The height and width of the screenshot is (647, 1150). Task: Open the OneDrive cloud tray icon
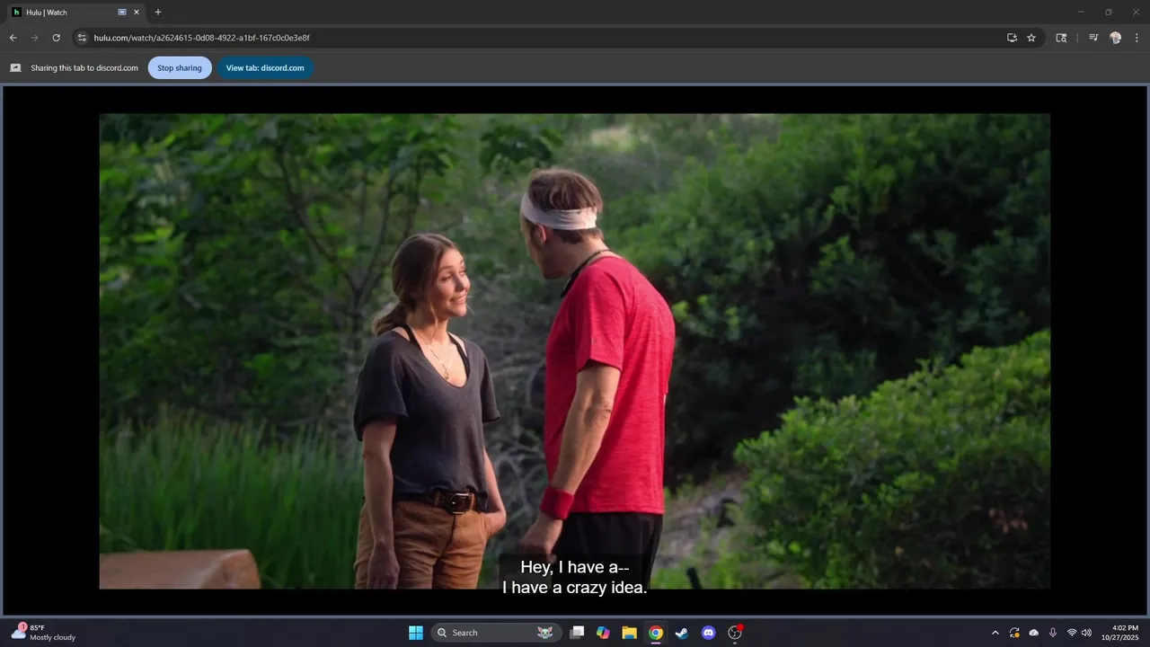(x=1033, y=633)
